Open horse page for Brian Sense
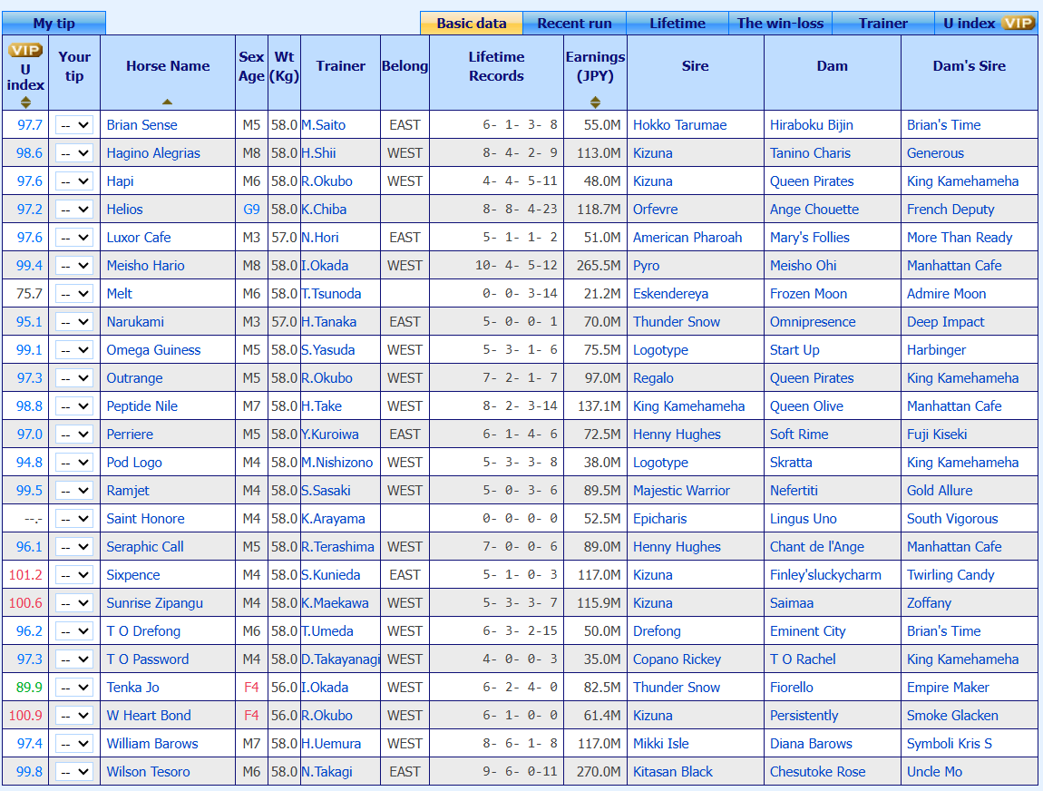The image size is (1043, 791). (141, 125)
